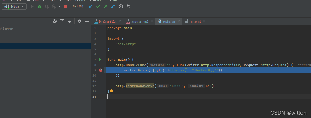This screenshot has height=118, width=311.
Task: Click the handler: parameter hint
Action: 196,86
